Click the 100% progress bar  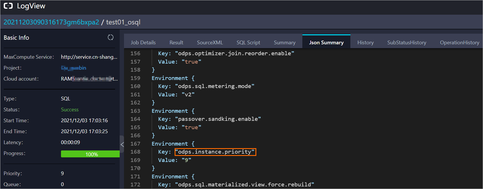click(x=90, y=154)
